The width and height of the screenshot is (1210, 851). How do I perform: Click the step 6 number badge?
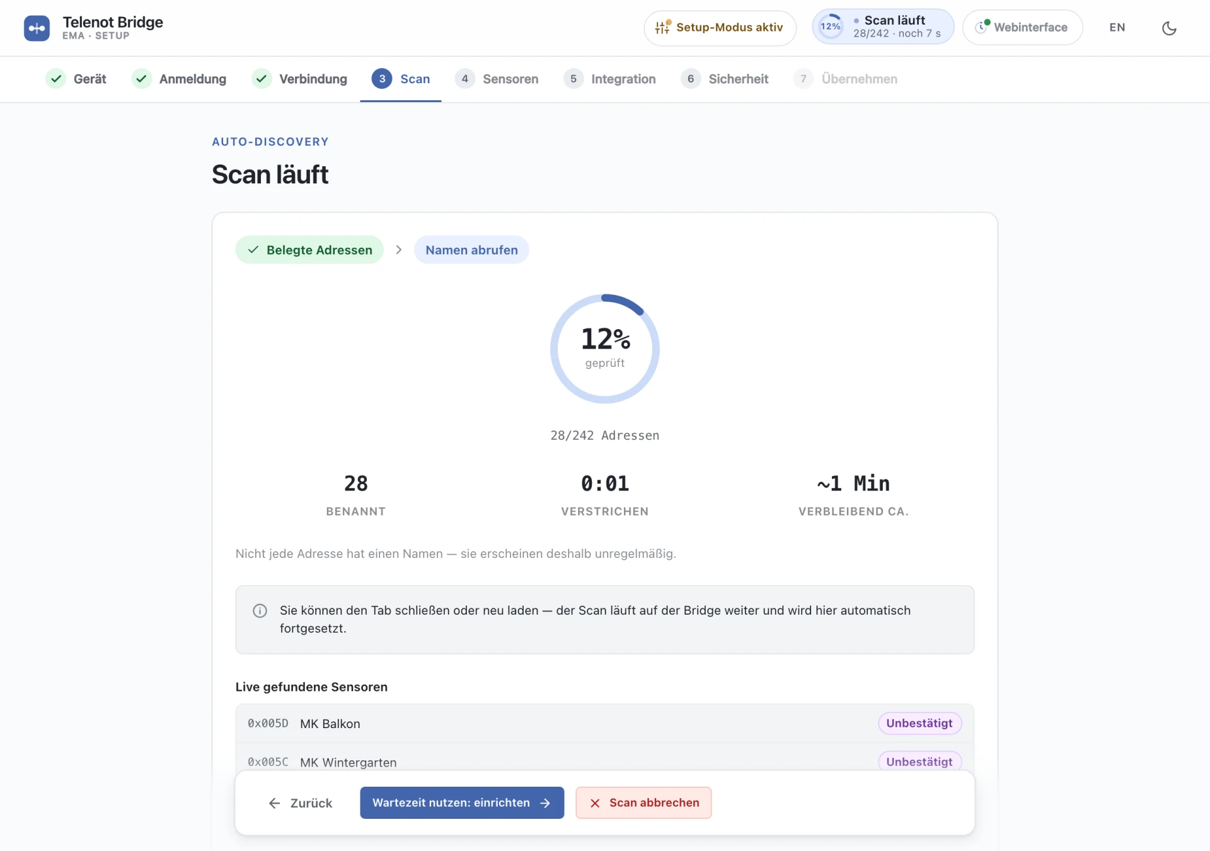(x=691, y=79)
